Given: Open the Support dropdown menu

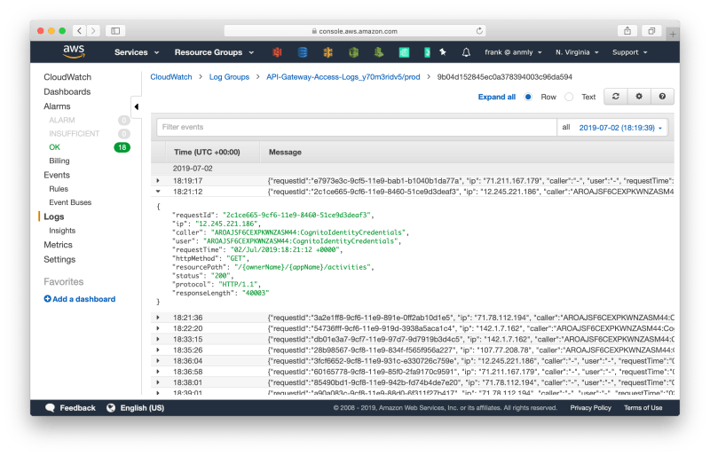Looking at the screenshot, I should (x=629, y=52).
